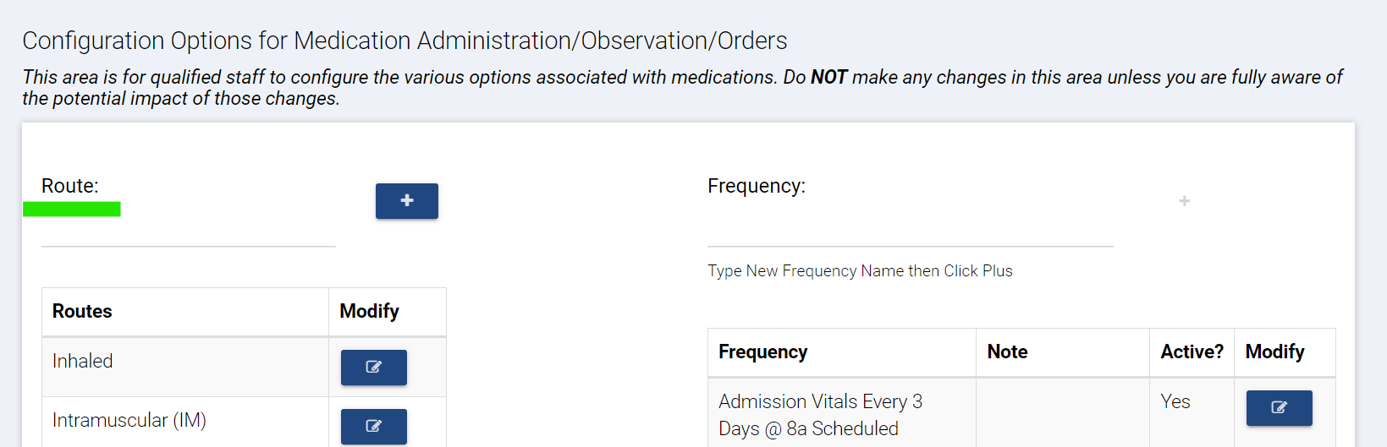Click the Frequency table column header
The height and width of the screenshot is (447, 1387).
pyautogui.click(x=762, y=352)
